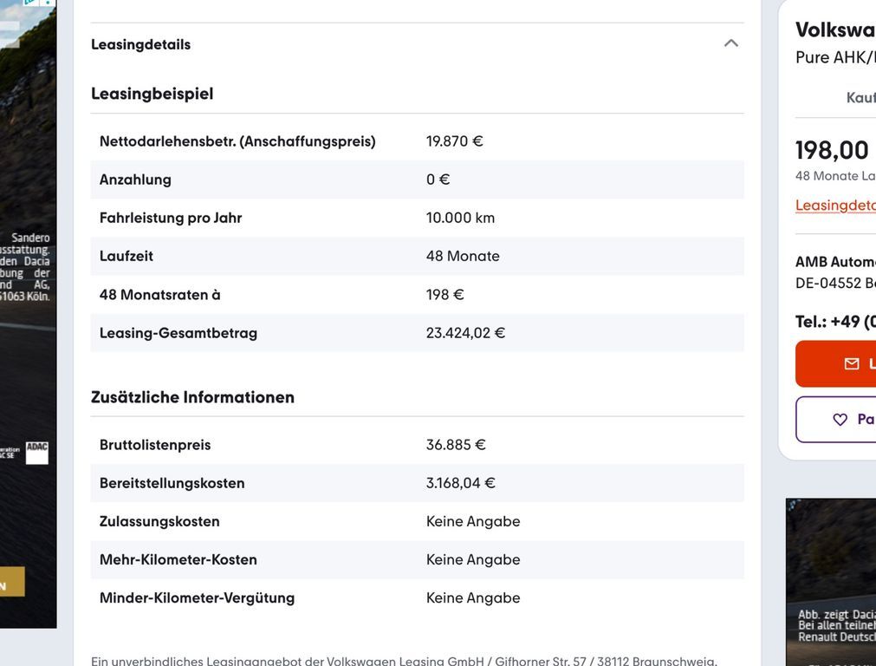
Task: Click the envelope icon on orange button
Action: tap(852, 364)
